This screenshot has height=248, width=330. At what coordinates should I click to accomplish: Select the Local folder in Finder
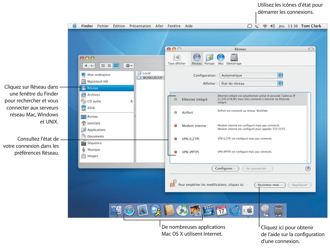pos(150,73)
